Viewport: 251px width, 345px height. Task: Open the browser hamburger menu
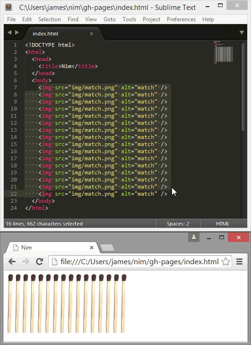(239, 262)
